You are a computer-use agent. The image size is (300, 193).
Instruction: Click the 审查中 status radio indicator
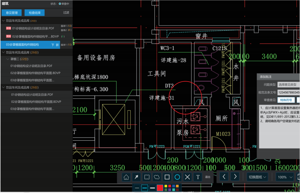tap(60, 4)
